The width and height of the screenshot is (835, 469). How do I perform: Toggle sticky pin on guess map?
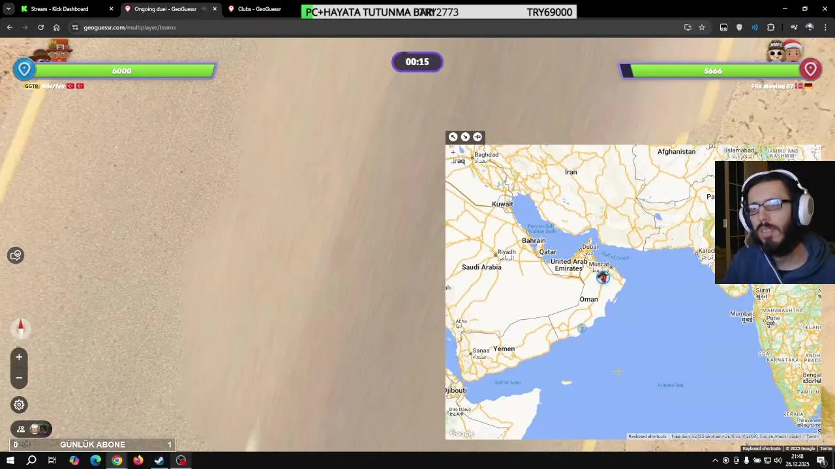point(478,137)
